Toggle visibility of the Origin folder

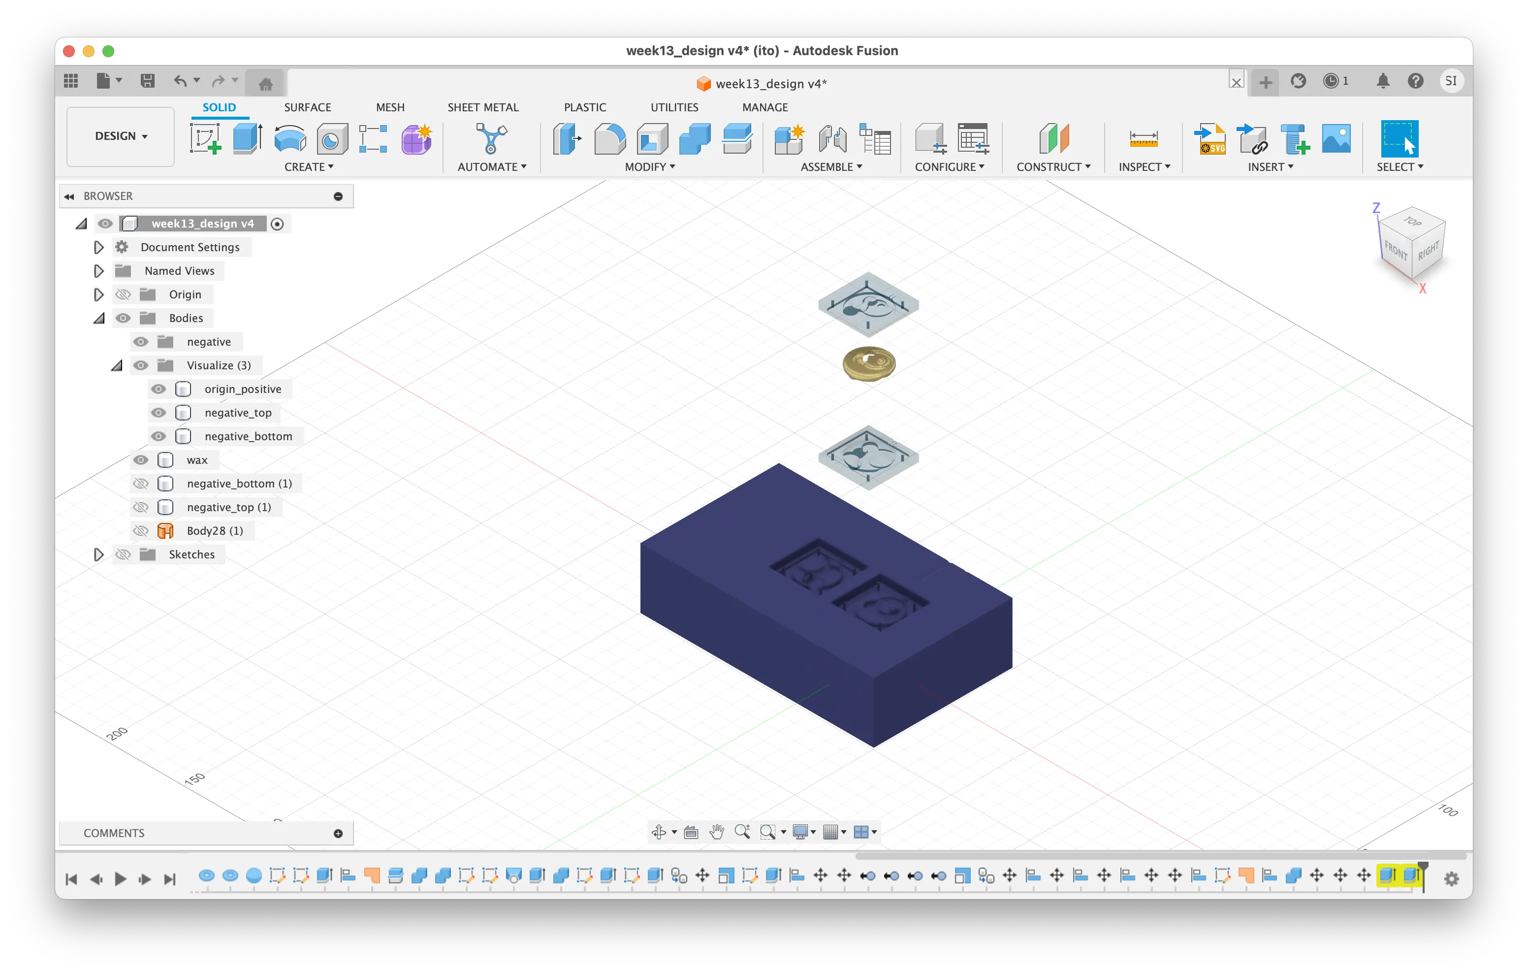pos(123,294)
